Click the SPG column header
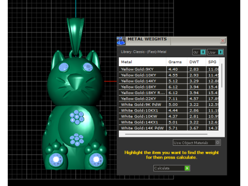The height and width of the screenshot is (186, 248). point(212,62)
